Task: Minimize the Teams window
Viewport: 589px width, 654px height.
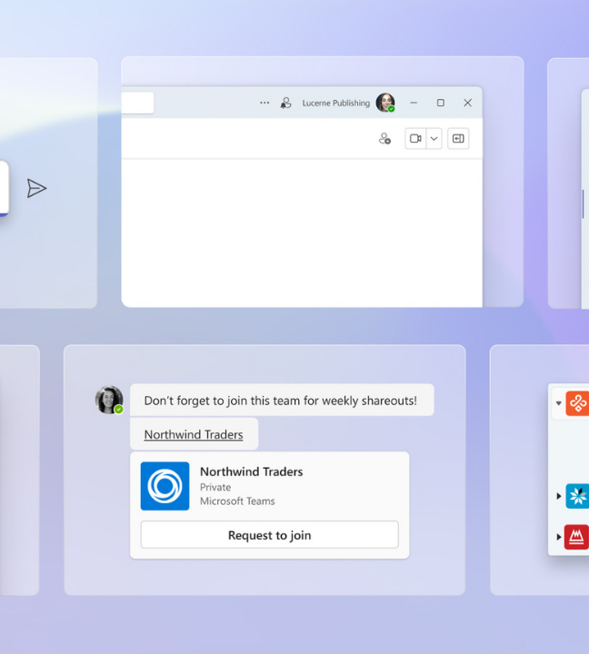Action: (x=414, y=103)
